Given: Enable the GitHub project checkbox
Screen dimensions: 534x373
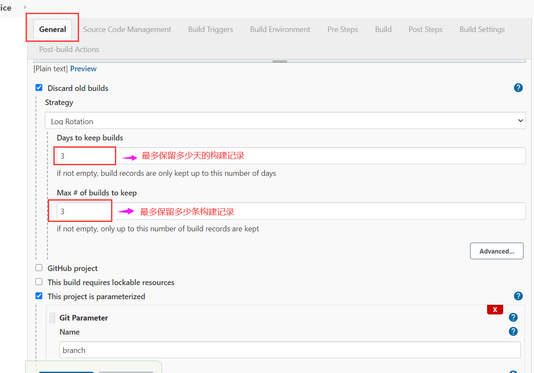Looking at the screenshot, I should (x=39, y=268).
